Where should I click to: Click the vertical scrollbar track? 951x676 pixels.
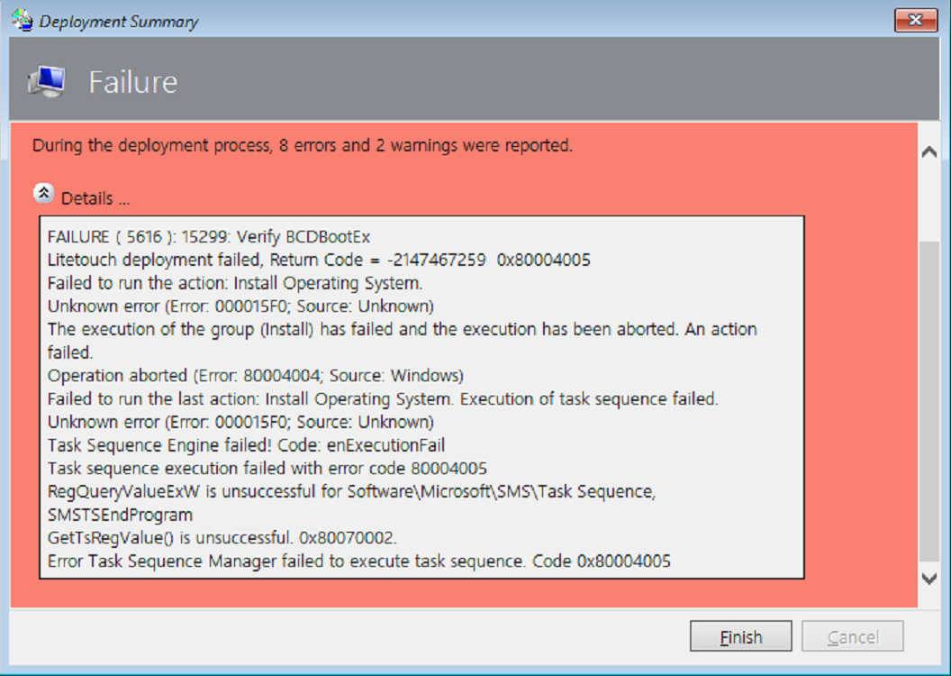(929, 361)
